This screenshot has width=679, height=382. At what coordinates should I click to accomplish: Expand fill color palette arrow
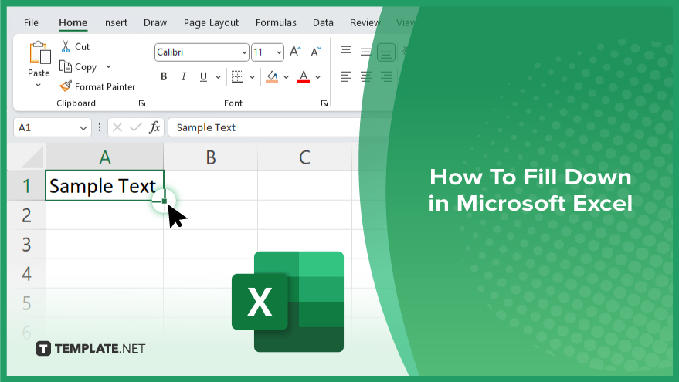[286, 77]
